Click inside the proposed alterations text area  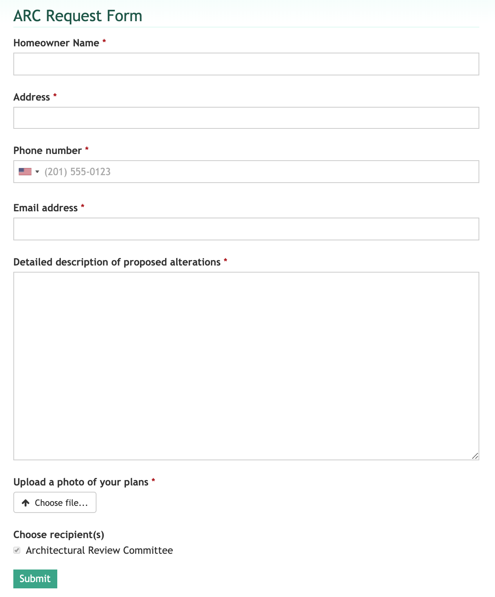pyautogui.click(x=246, y=365)
